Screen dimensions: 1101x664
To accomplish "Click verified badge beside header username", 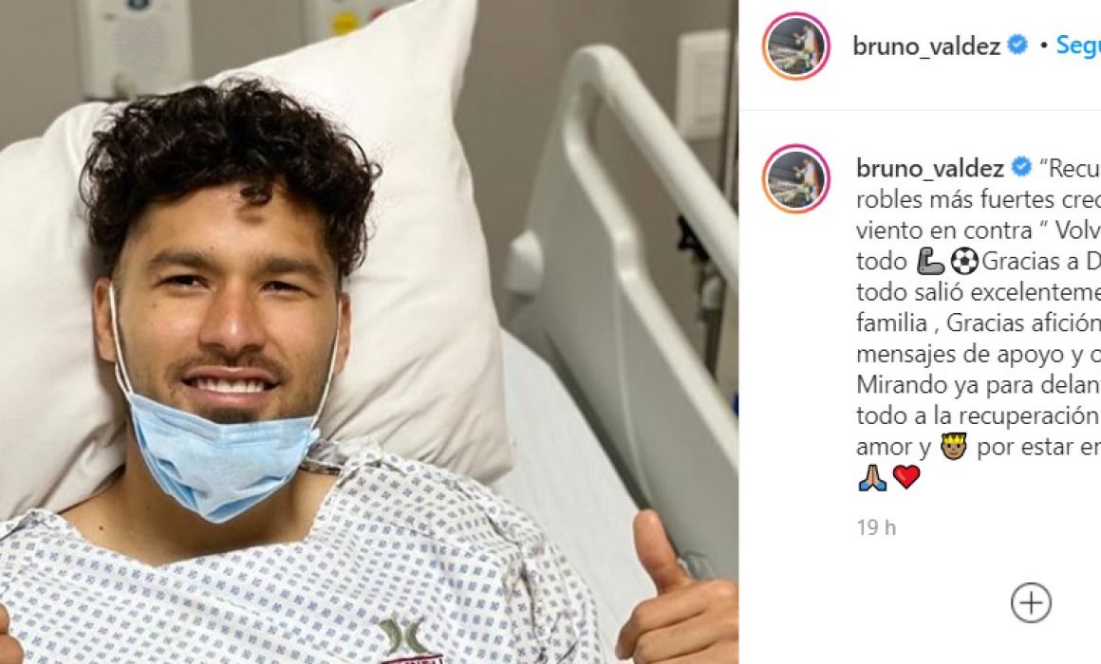I will [x=1017, y=45].
